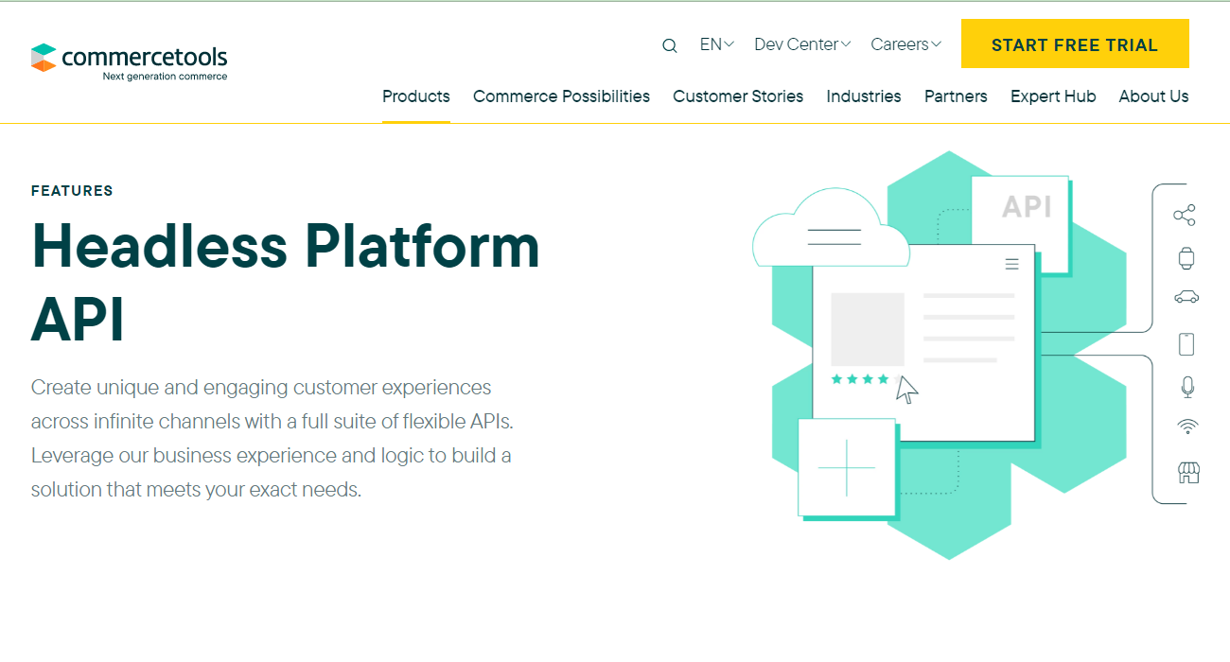The height and width of the screenshot is (662, 1230).
Task: Go to Customer Stories
Action: [x=738, y=96]
